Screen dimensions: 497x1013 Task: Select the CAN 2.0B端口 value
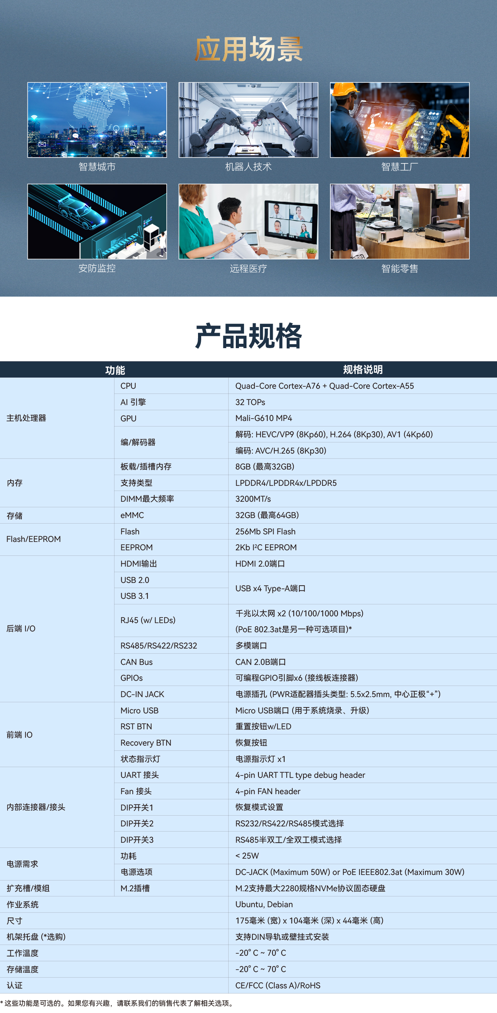click(x=260, y=662)
